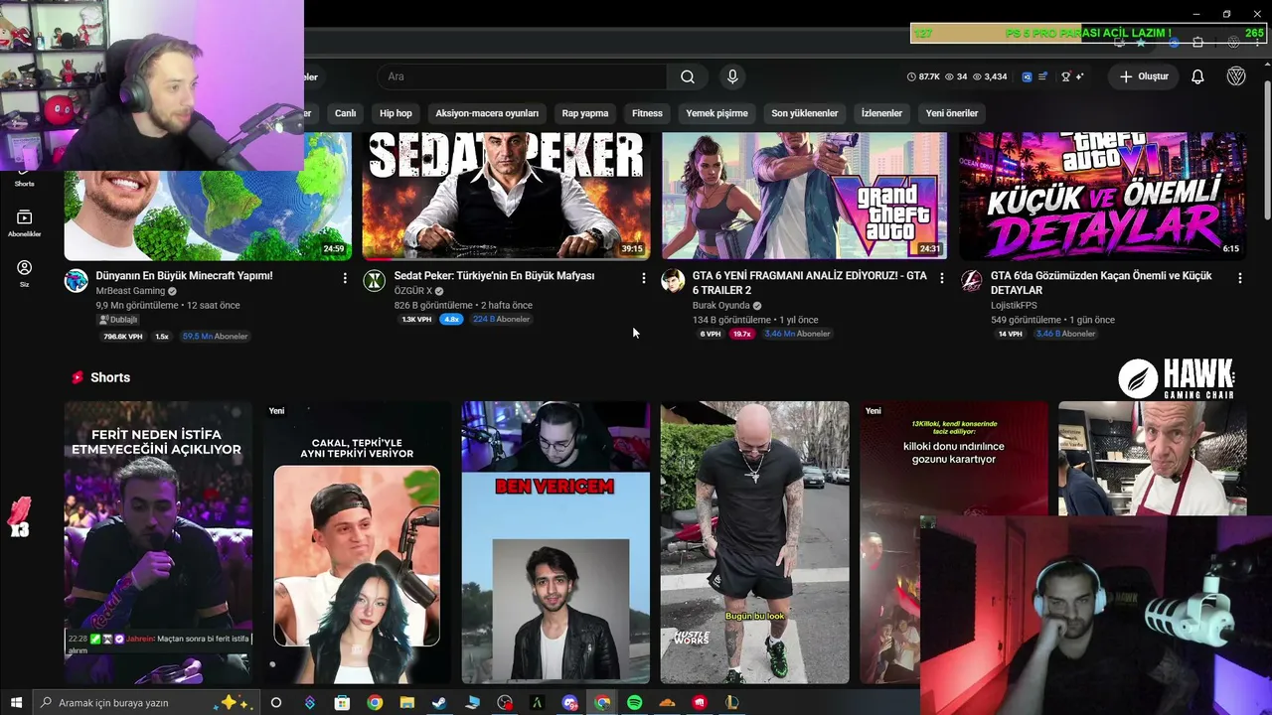
Task: Open the Sedat Peker video thumbnail
Action: pos(506,196)
